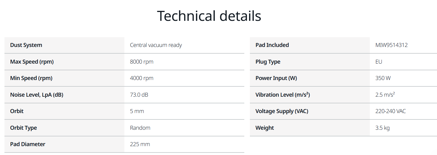This screenshot has width=437, height=155.
Task: Click the 350 W power input value
Action: pos(383,78)
